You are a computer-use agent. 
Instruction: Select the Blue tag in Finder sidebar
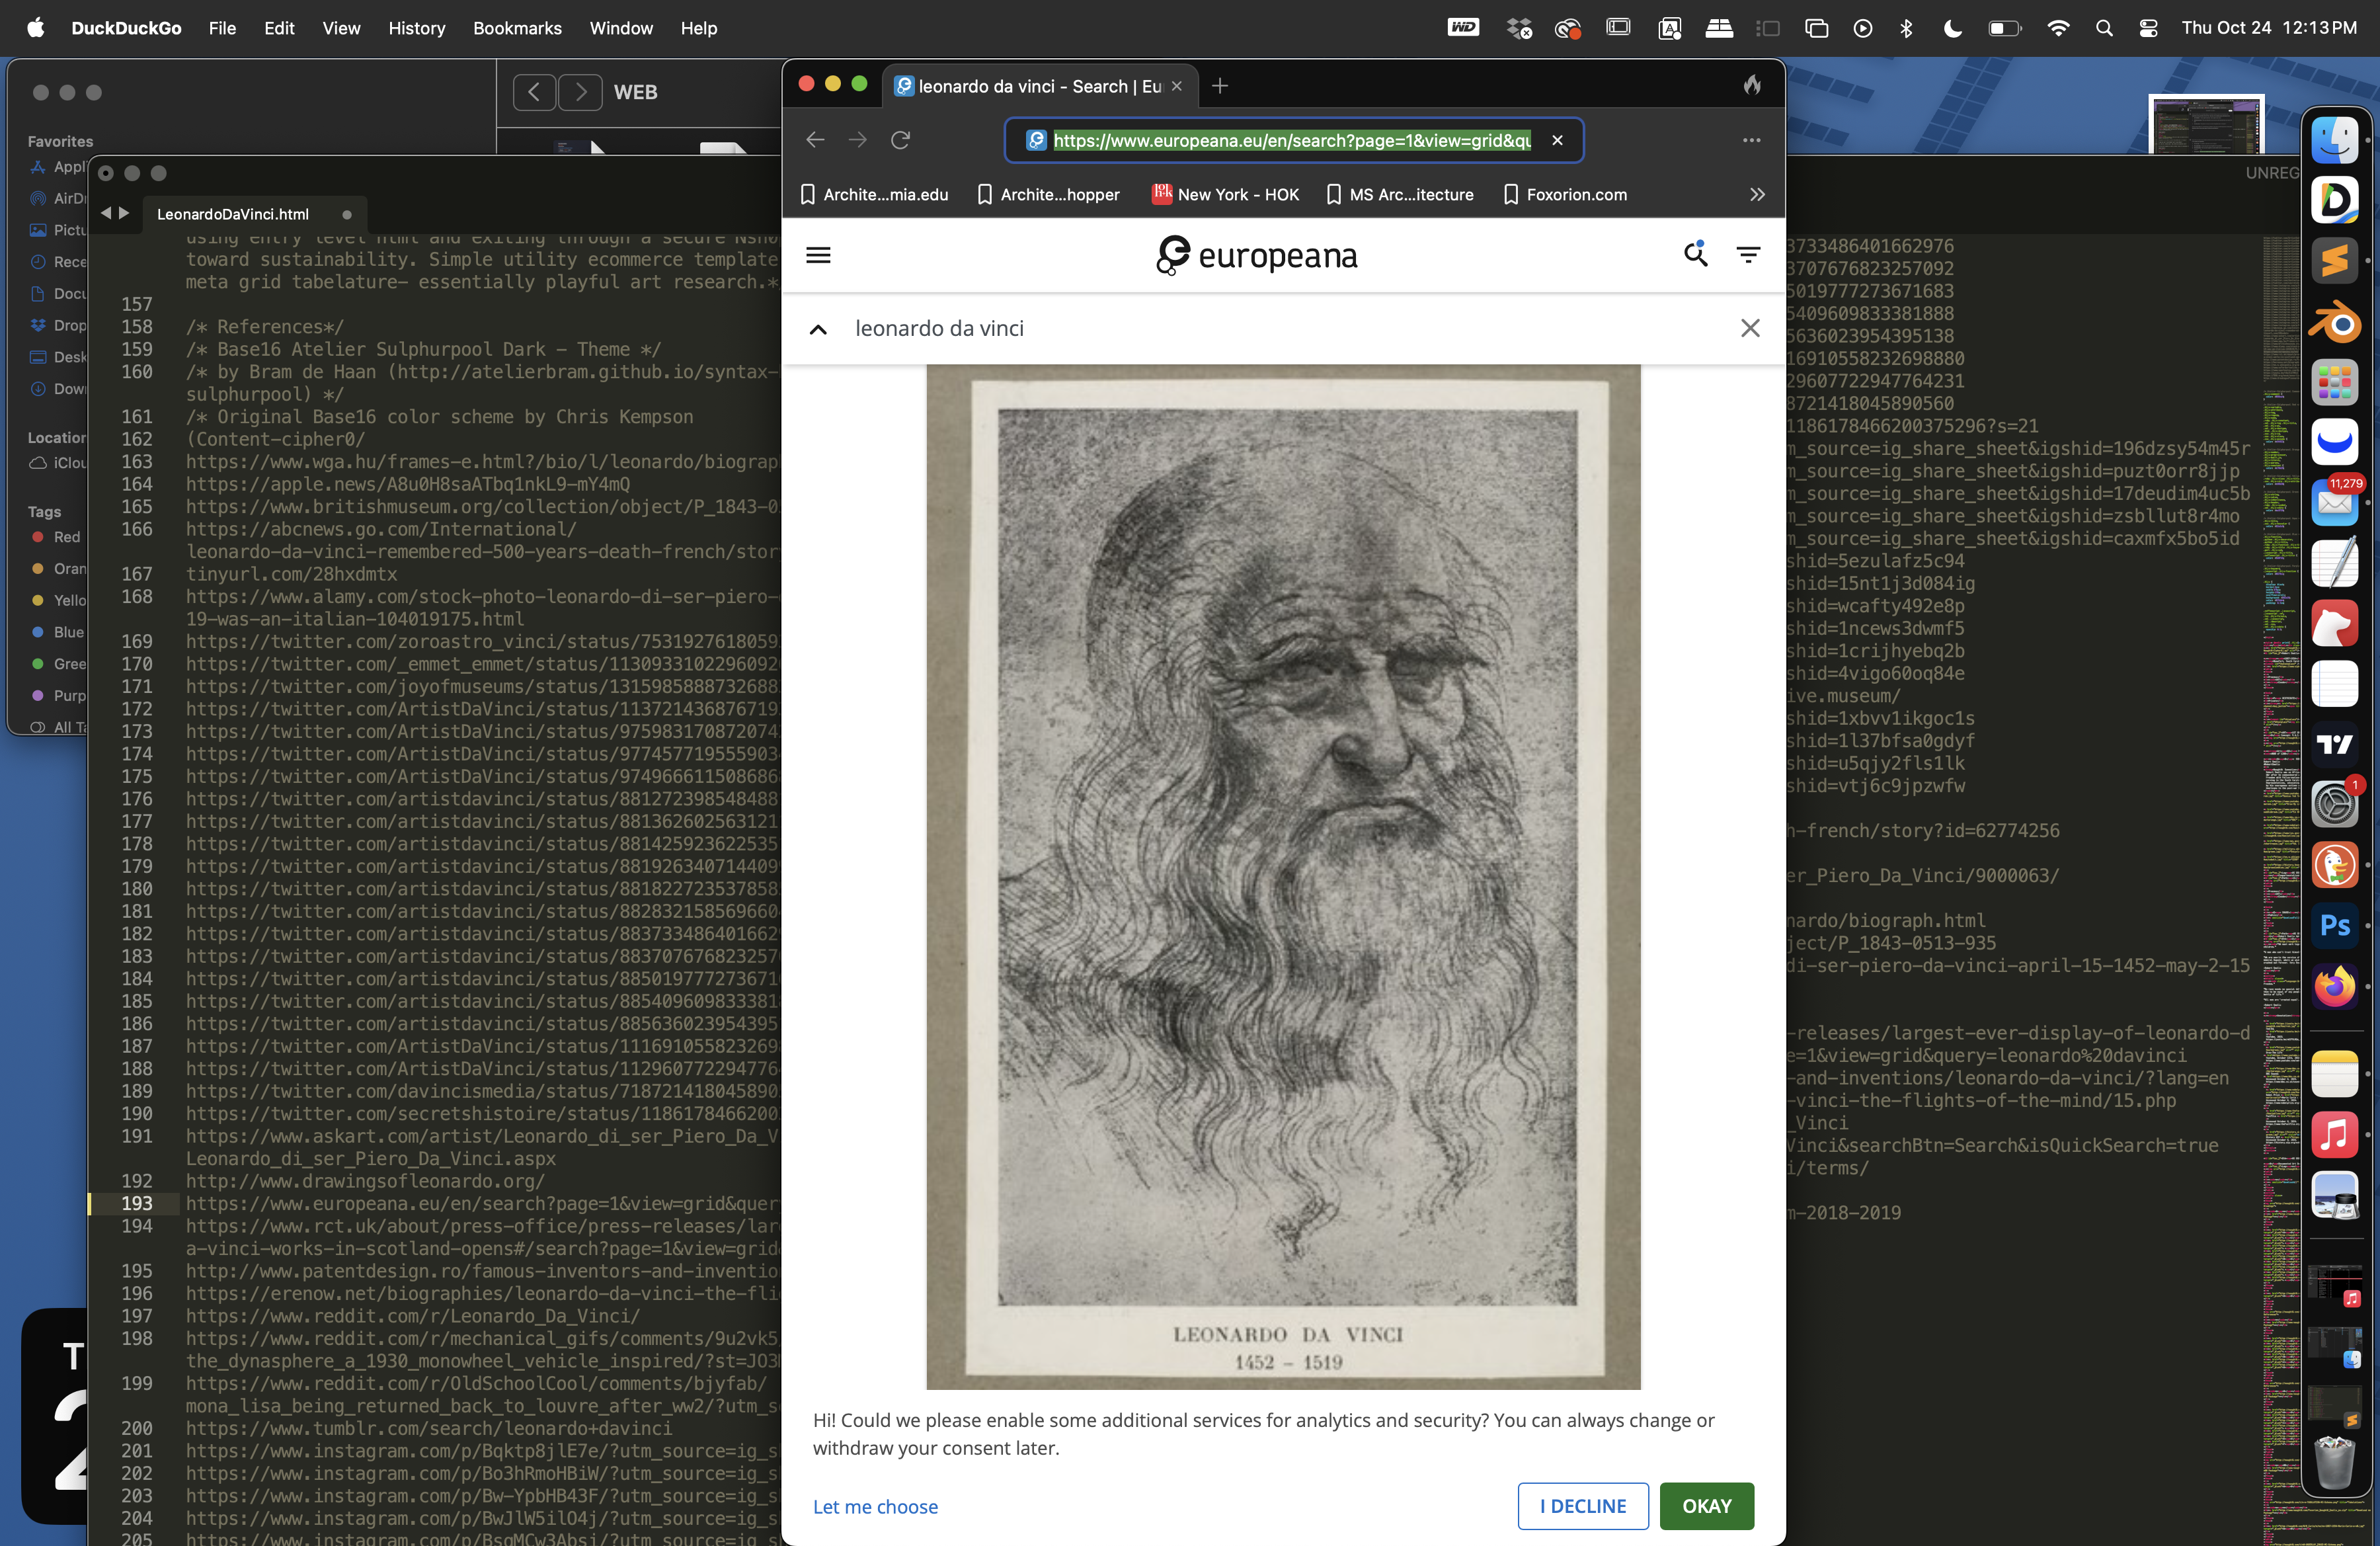tap(57, 632)
